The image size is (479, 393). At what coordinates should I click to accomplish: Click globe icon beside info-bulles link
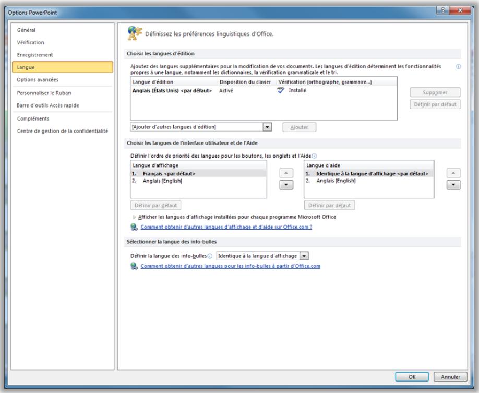click(134, 266)
